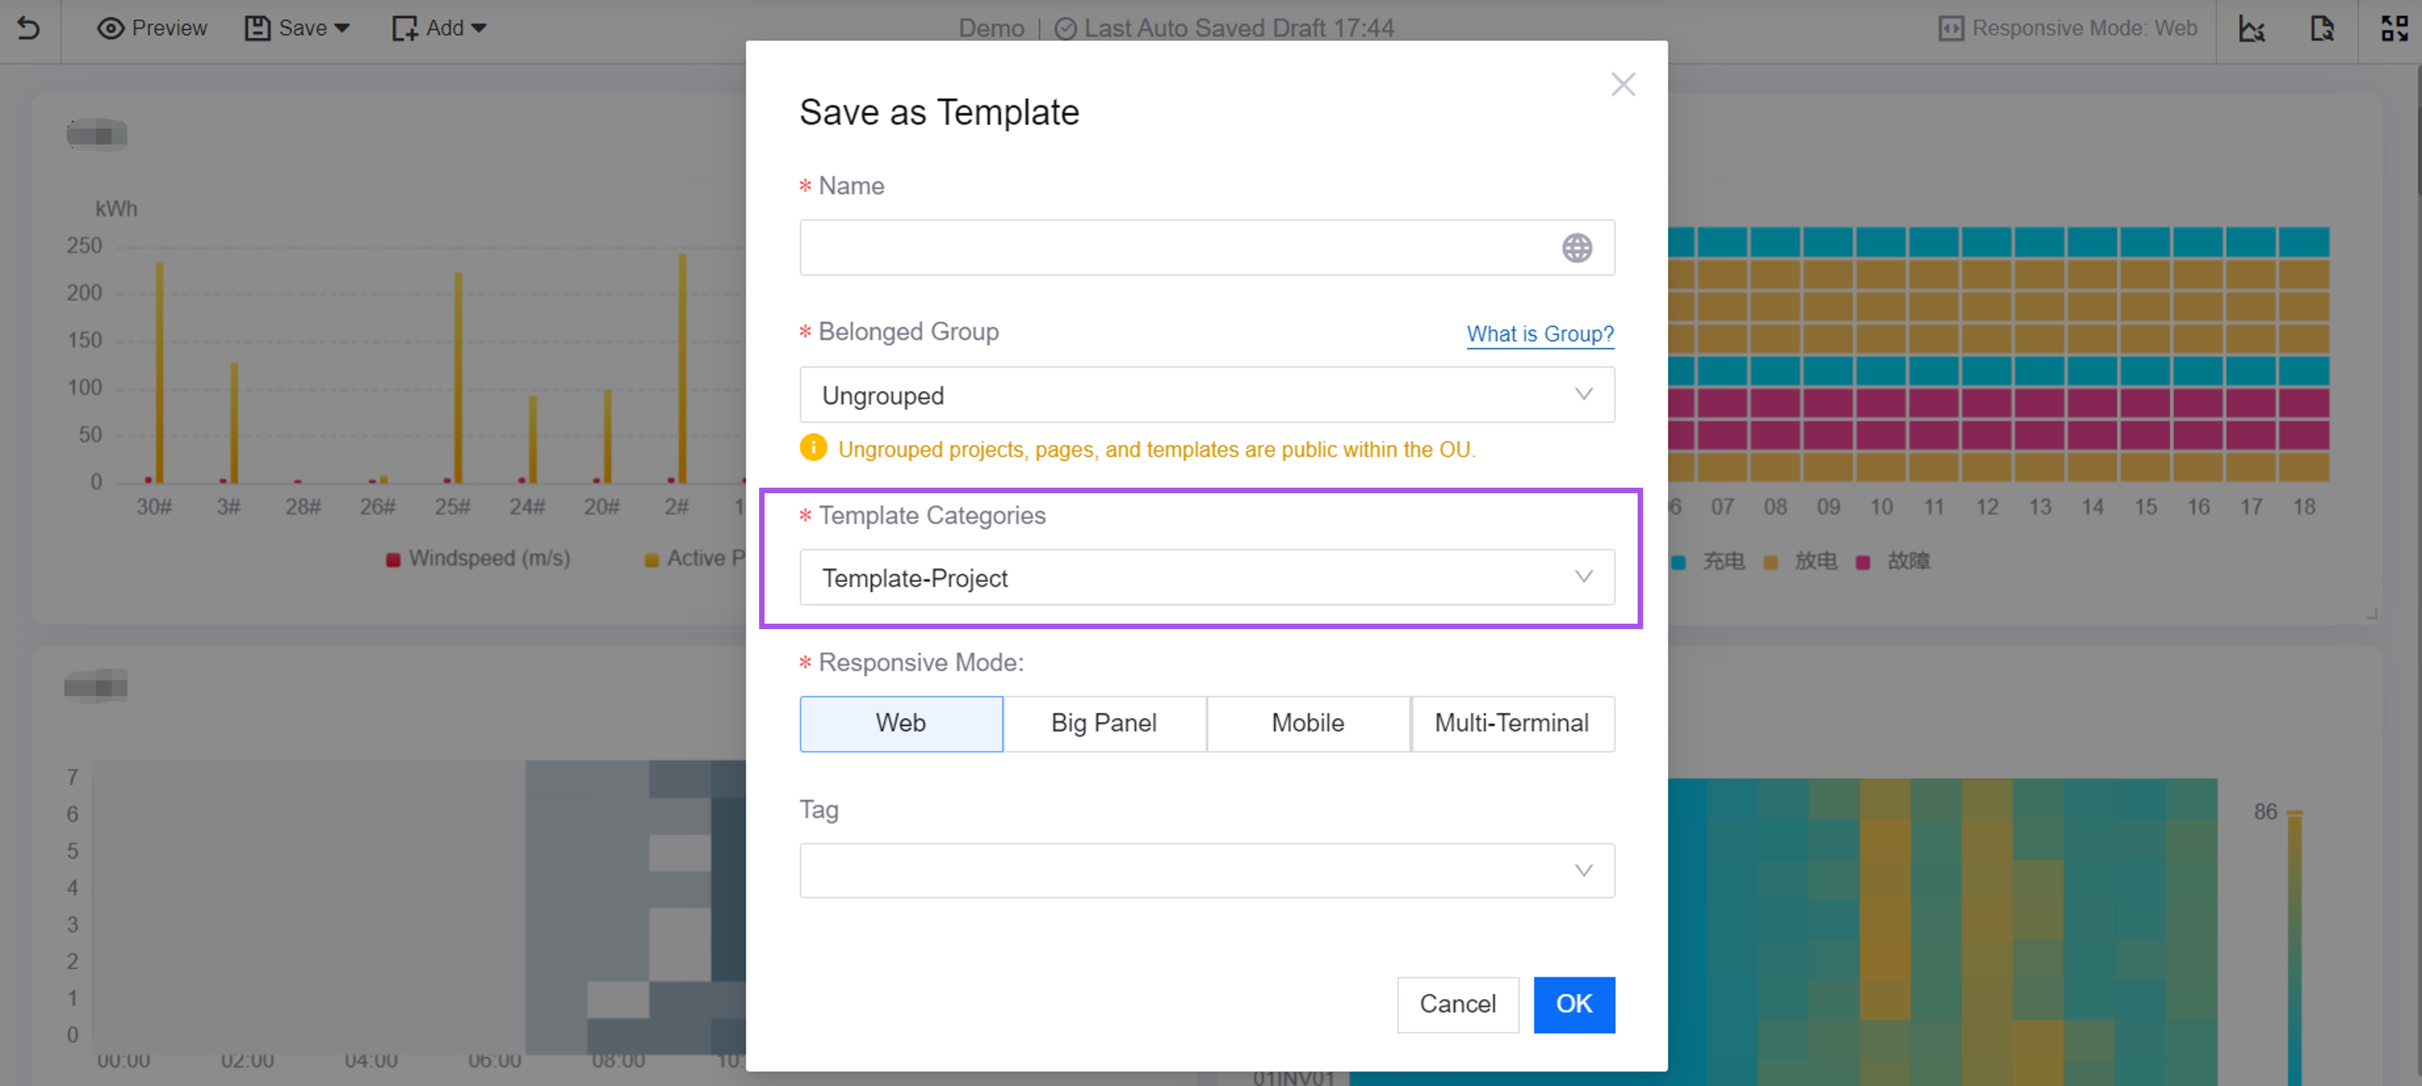The width and height of the screenshot is (2422, 1086).
Task: Open the What is Group? link
Action: 1539,334
